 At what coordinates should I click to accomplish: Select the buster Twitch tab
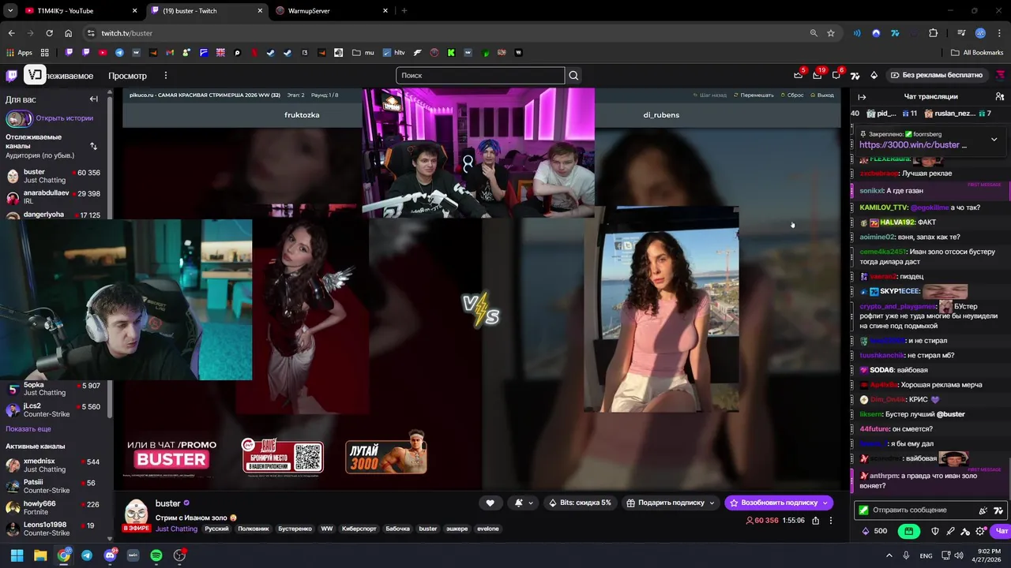click(206, 11)
